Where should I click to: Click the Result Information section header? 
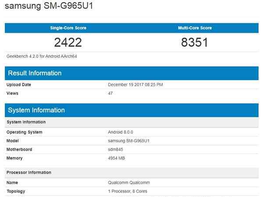pos(131,73)
